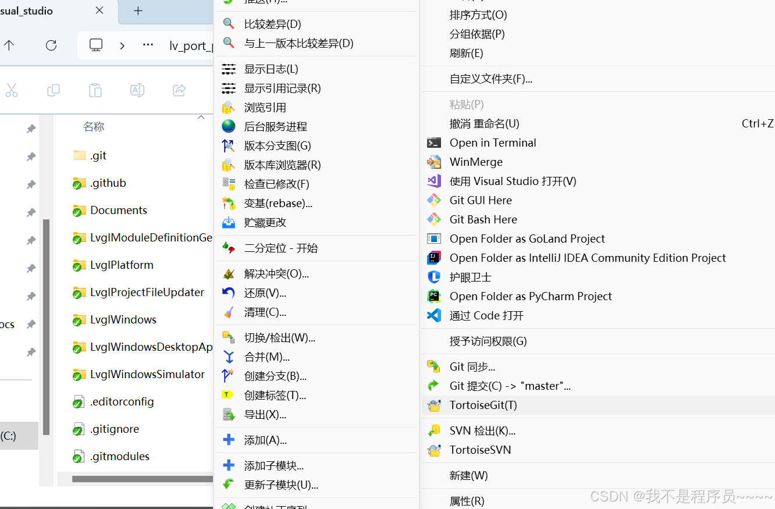
Task: Click the Open in Terminal icon
Action: click(434, 143)
